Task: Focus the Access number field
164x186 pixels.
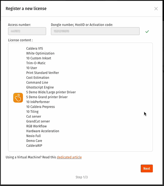Action: [27, 31]
